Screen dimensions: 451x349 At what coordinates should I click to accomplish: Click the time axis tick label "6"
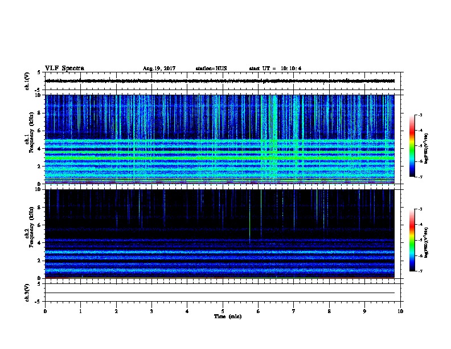click(259, 311)
